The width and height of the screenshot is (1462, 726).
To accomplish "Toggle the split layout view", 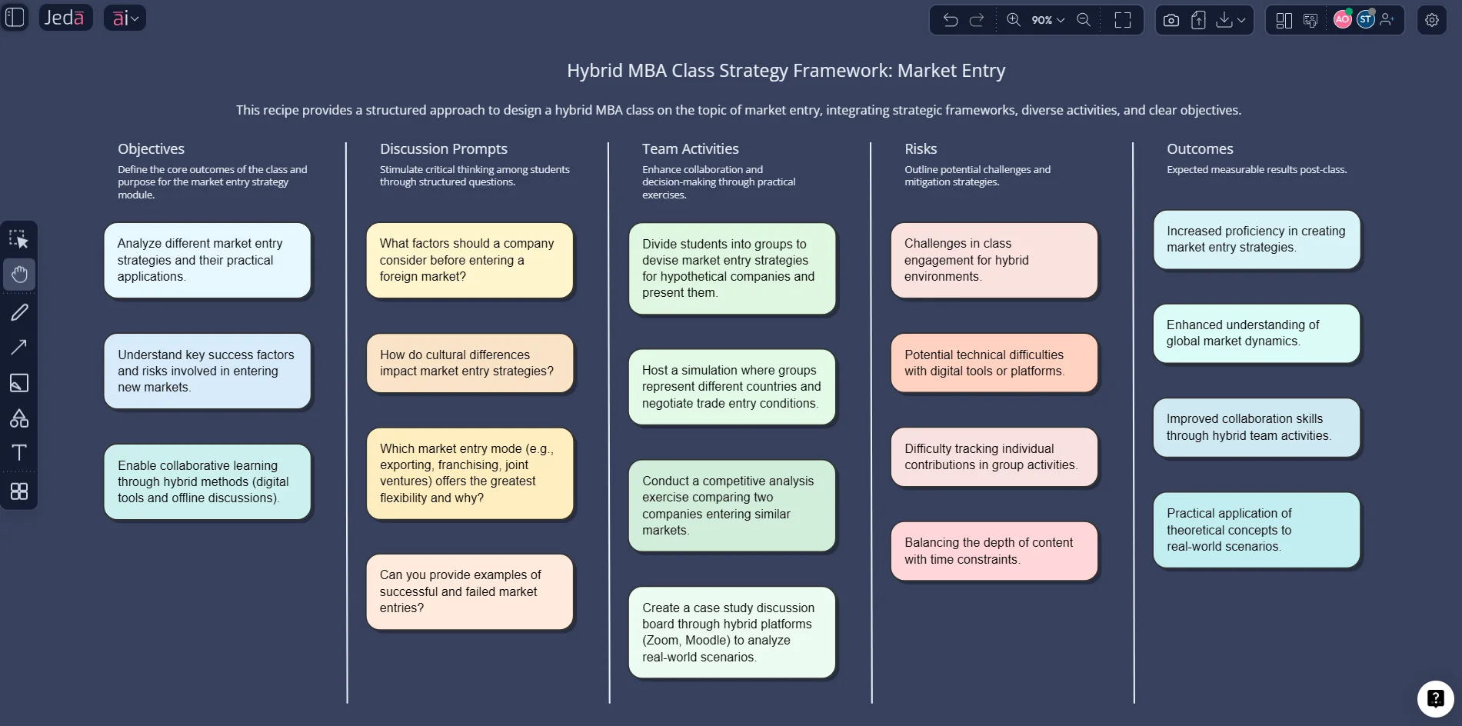I will click(1284, 19).
